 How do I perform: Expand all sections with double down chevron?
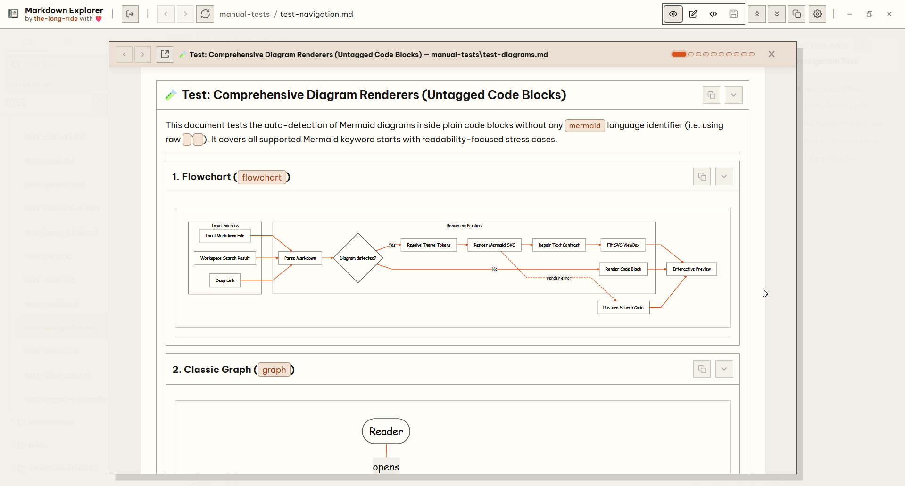[x=777, y=14]
